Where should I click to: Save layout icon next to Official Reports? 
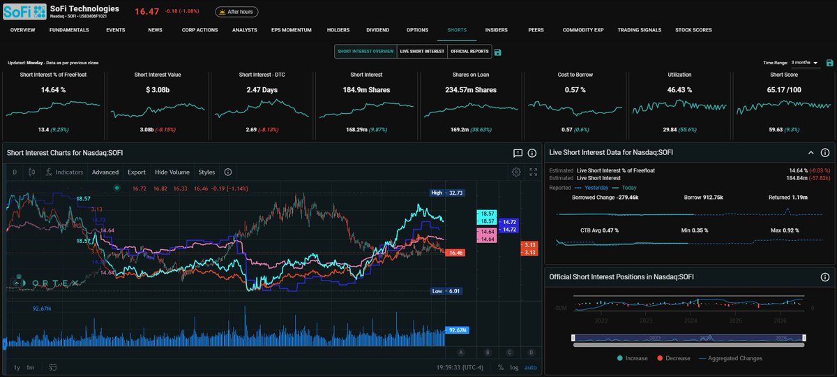point(498,52)
